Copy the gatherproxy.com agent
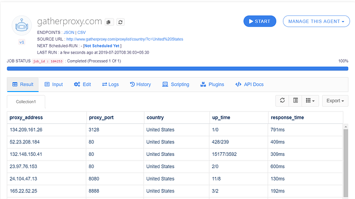 tap(109, 22)
